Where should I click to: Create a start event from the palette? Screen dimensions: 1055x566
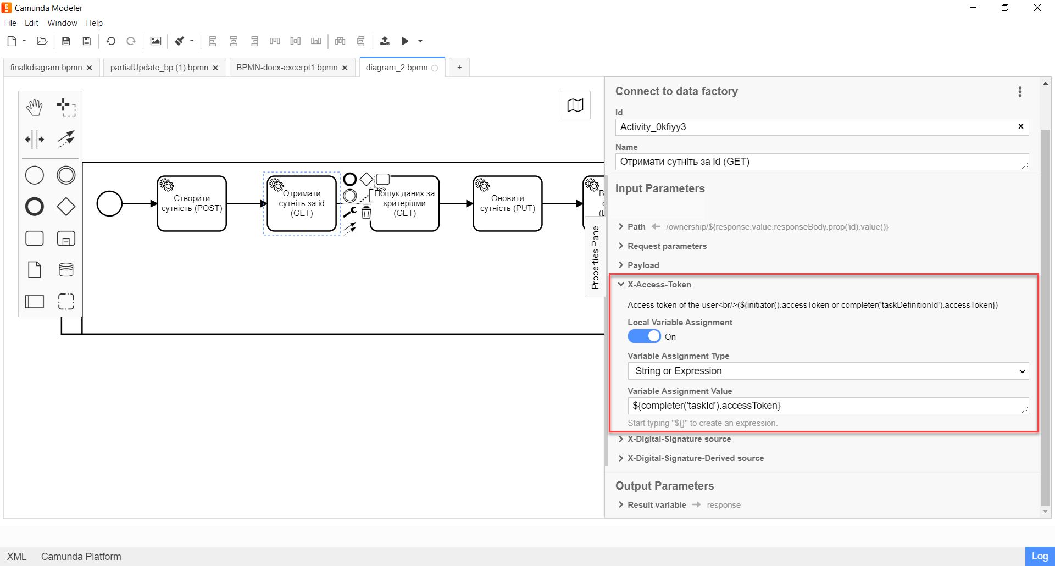pyautogui.click(x=35, y=175)
